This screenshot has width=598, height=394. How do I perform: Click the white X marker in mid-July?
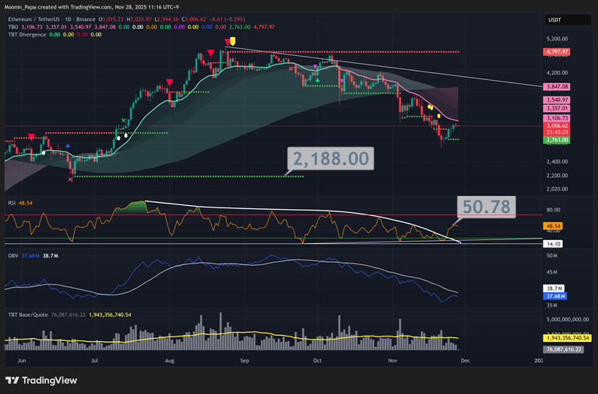pyautogui.click(x=124, y=120)
